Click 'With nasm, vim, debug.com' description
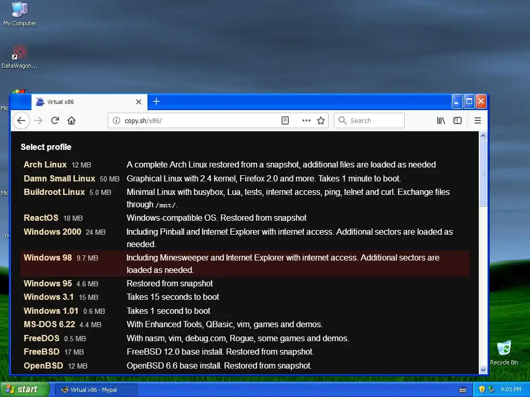The height and width of the screenshot is (397, 530). (x=238, y=338)
